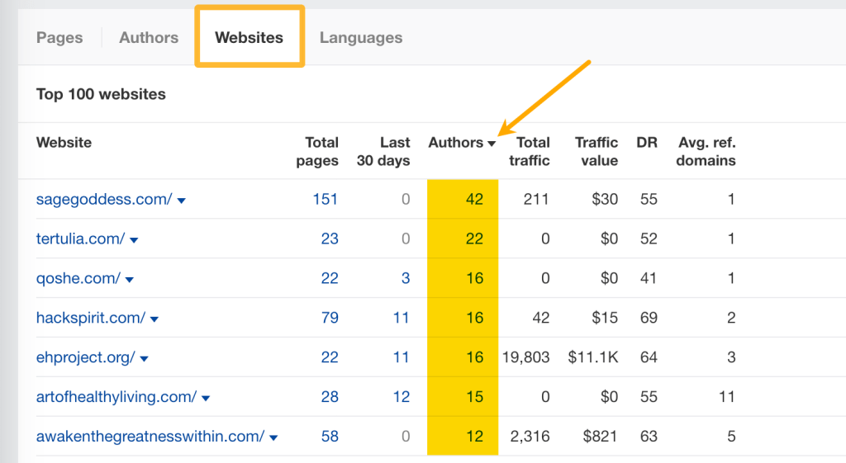Open the sagegoddess.com/ website link

click(104, 200)
